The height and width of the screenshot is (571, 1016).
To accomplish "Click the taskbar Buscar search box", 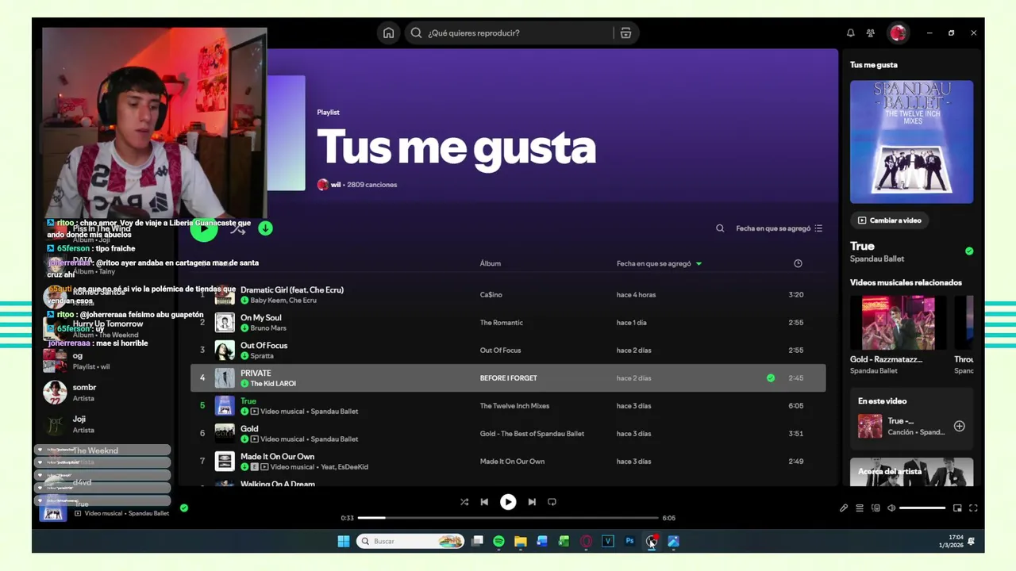I will (x=410, y=542).
